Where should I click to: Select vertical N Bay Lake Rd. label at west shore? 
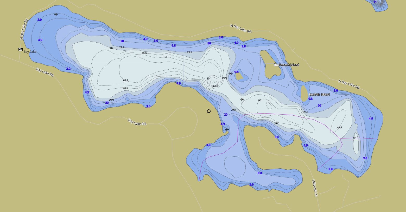(24, 29)
